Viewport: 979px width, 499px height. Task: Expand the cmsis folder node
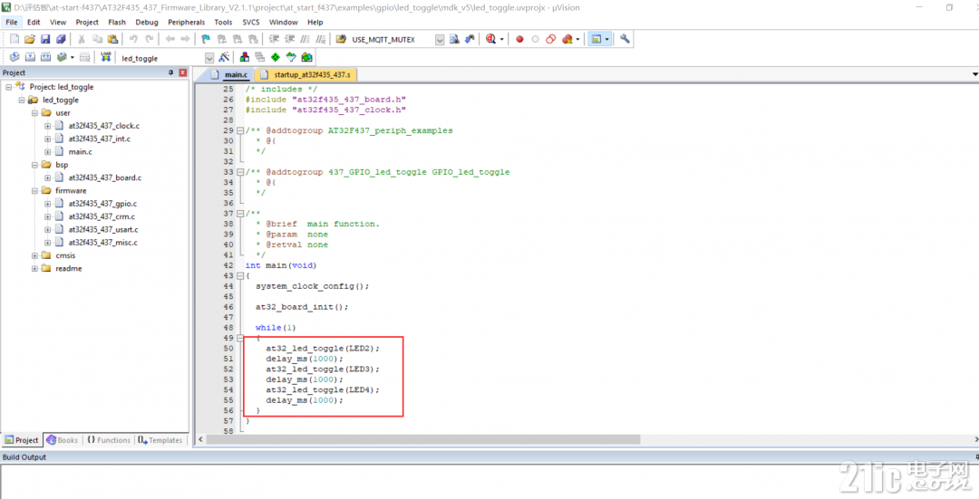(35, 255)
